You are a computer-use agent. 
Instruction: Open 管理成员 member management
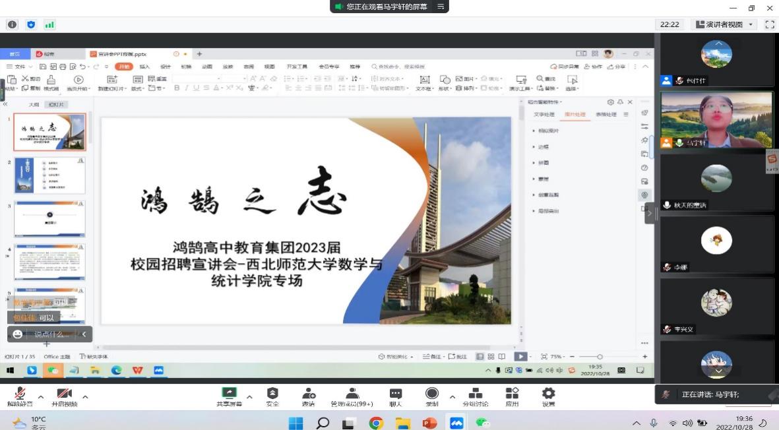coord(352,394)
